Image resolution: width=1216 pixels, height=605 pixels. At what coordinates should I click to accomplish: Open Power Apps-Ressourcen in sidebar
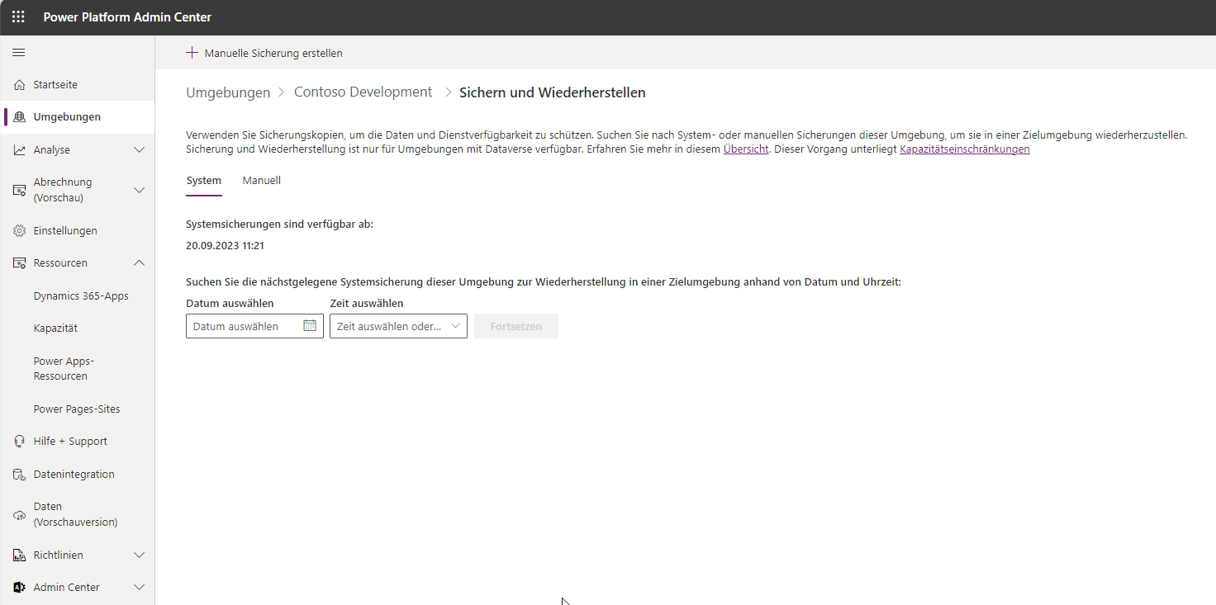[x=64, y=369]
